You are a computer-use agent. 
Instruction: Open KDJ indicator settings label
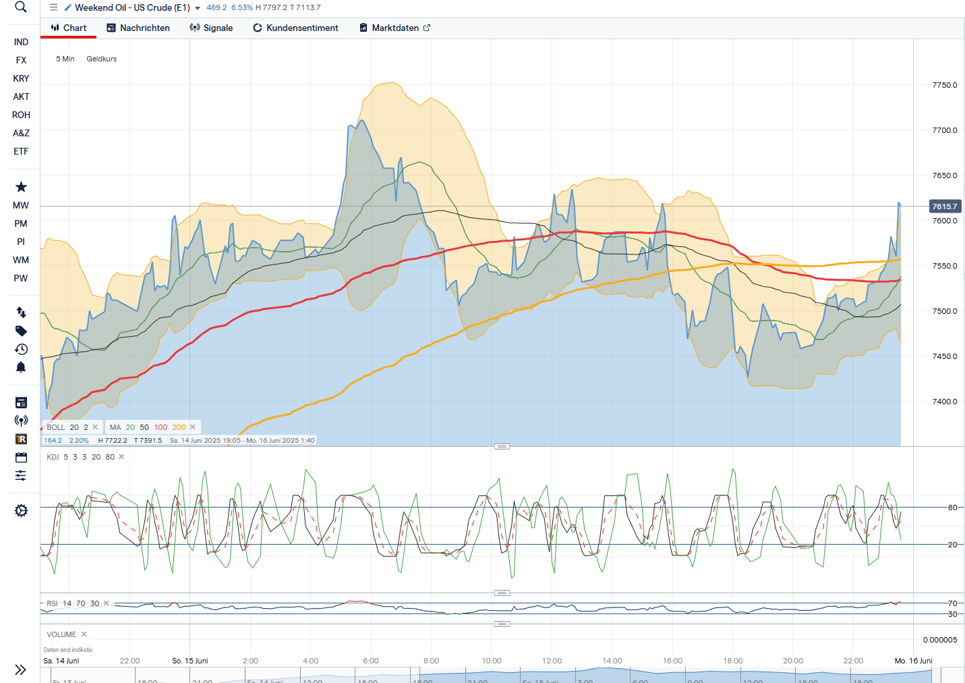click(53, 457)
